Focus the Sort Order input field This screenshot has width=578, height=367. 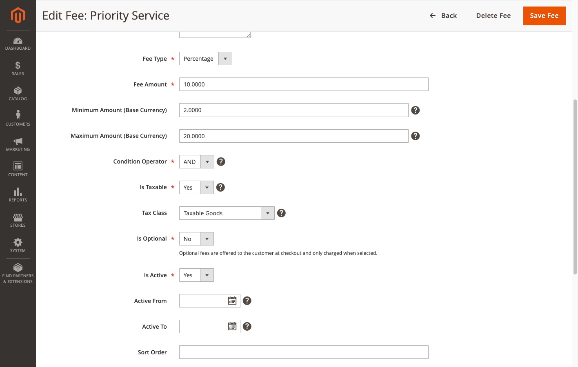[x=304, y=352]
